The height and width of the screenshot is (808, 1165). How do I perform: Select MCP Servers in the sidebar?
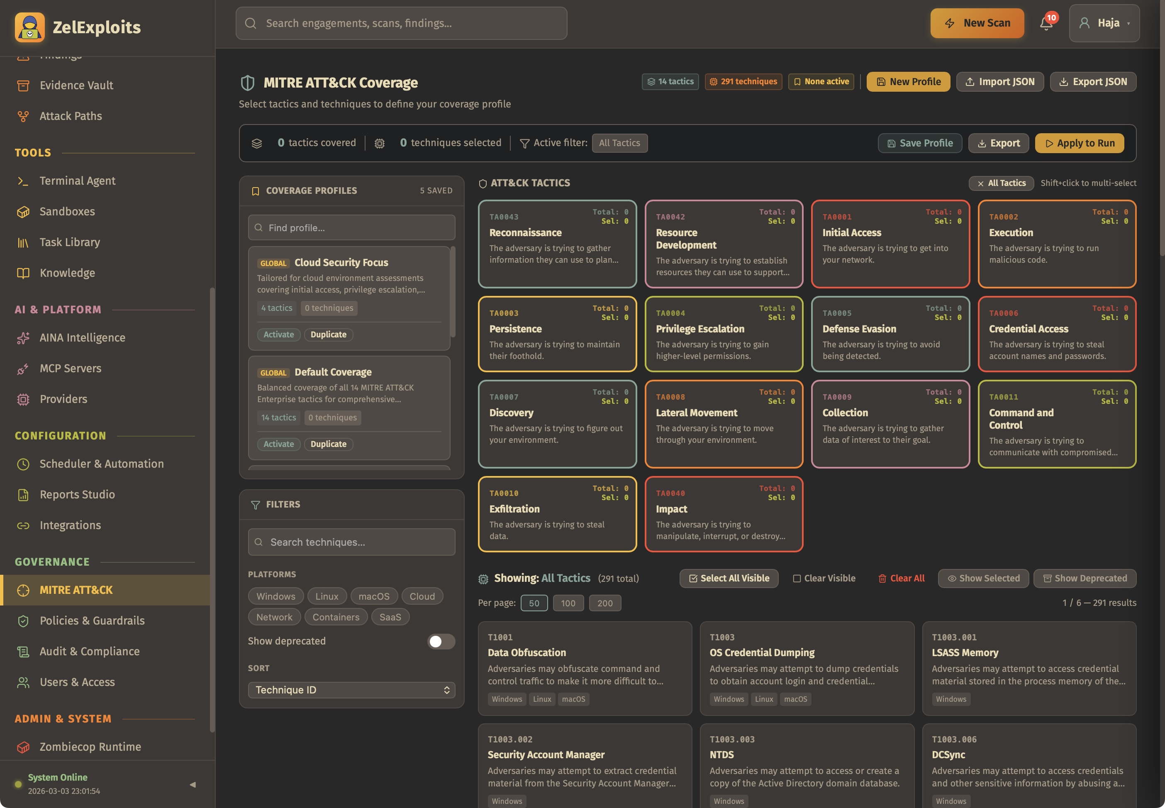pos(71,368)
